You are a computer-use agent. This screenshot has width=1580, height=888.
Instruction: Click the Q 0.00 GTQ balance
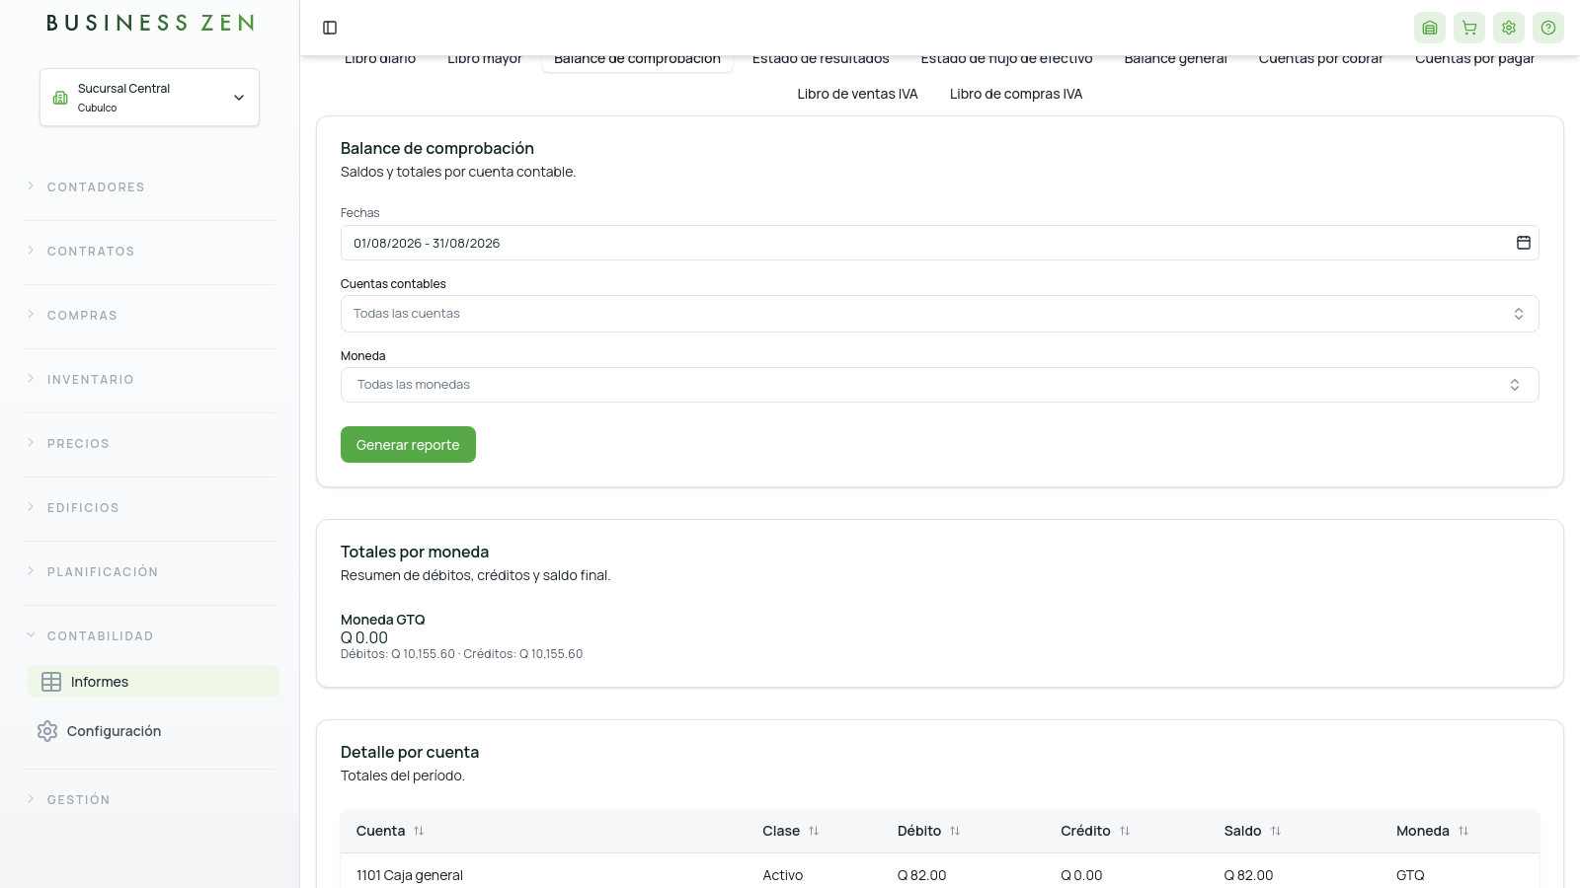tap(364, 637)
